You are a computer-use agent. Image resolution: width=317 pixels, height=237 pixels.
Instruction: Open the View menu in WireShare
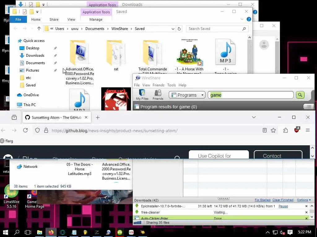coord(146,85)
